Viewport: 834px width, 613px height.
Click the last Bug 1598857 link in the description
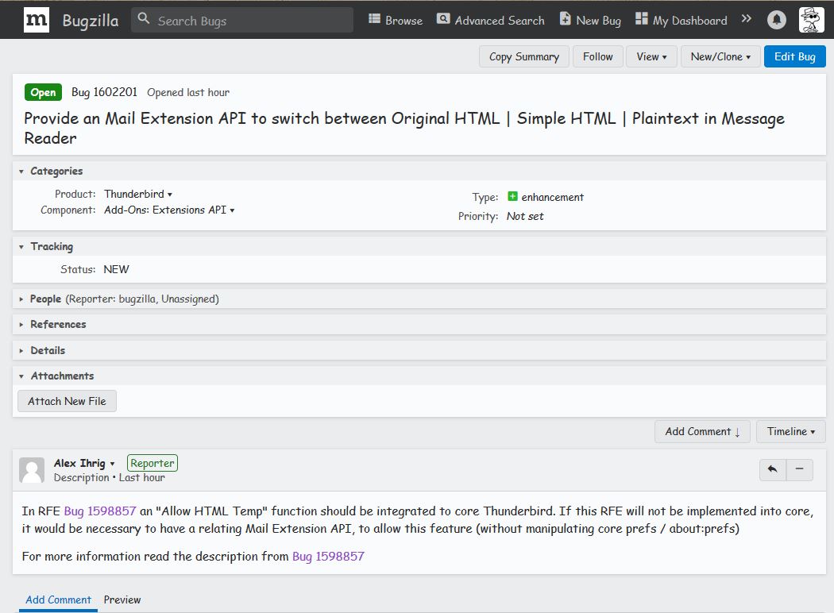click(x=328, y=556)
